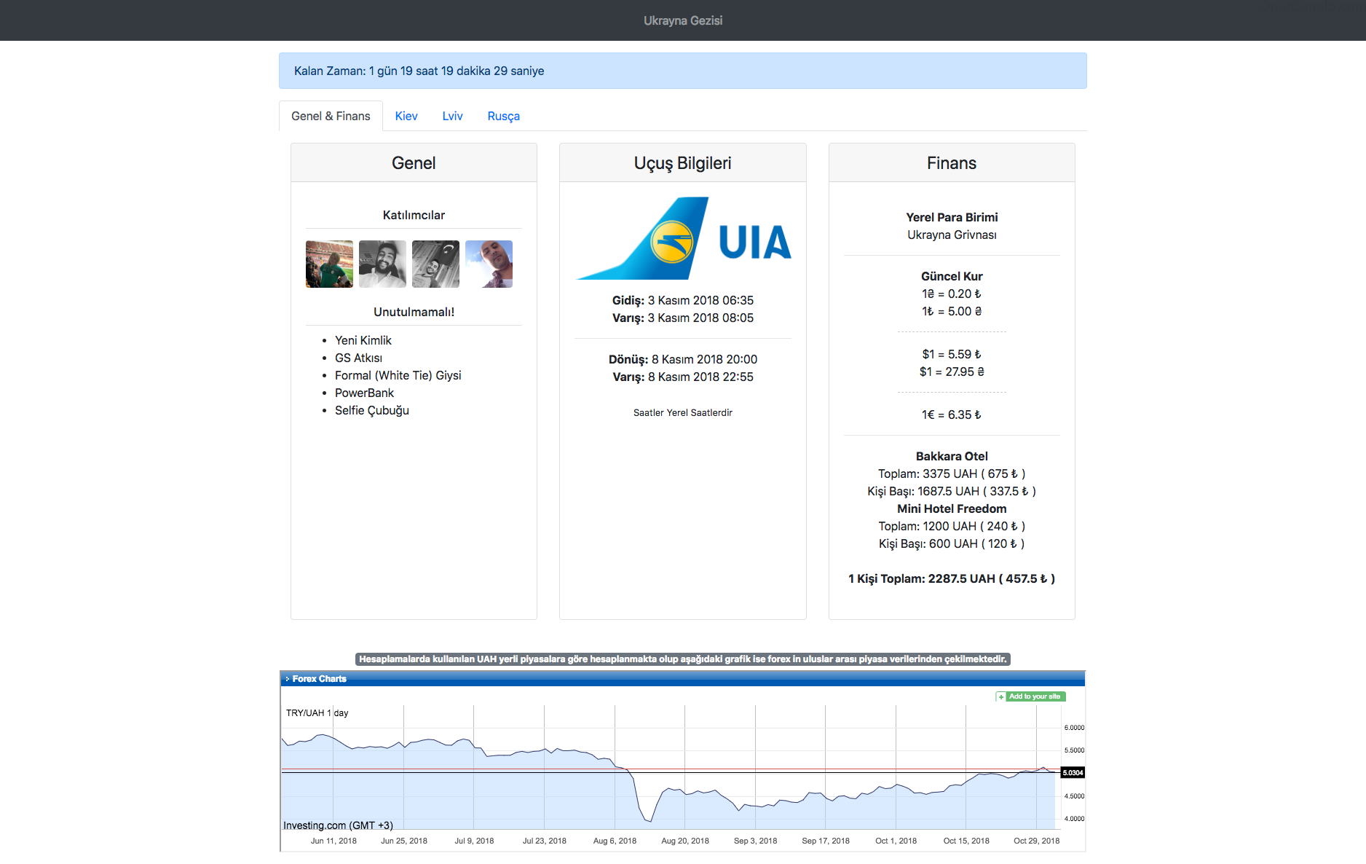Click the 5.0304 current price label on chart
This screenshot has height=864, width=1366.
pyautogui.click(x=1073, y=773)
